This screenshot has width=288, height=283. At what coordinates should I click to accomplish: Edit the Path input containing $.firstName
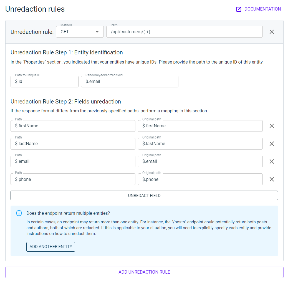pos(73,126)
